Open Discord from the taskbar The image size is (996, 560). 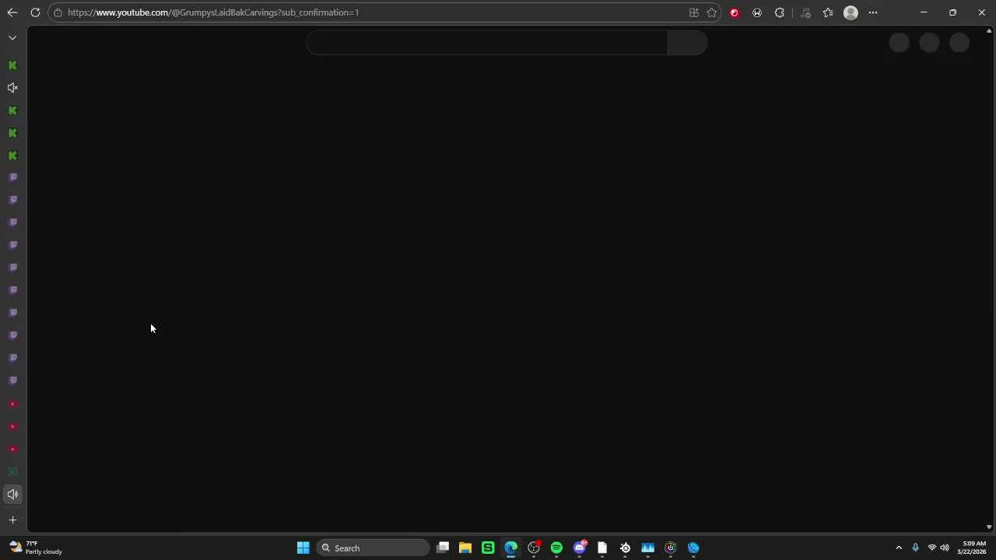coord(580,548)
